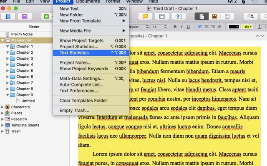Click the Characters folder icon
The width and height of the screenshot is (267, 166).
click(x=7, y=107)
